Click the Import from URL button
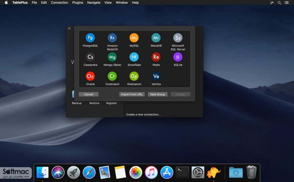The image size is (294, 182). tap(132, 94)
